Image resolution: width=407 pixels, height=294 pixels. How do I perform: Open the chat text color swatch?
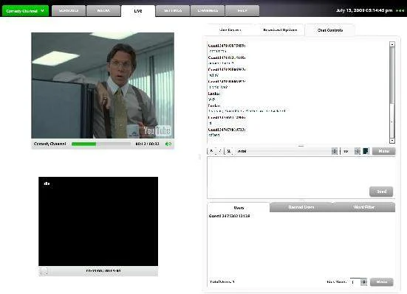pyautogui.click(x=366, y=151)
